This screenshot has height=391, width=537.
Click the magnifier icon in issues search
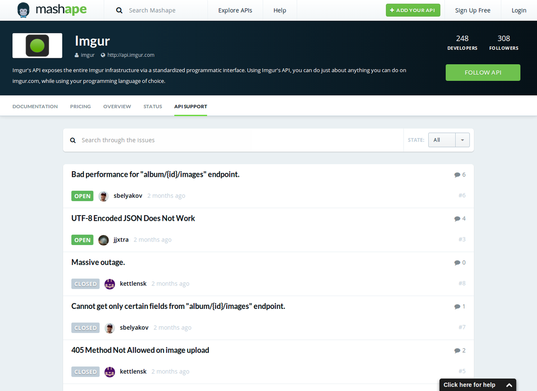(x=73, y=140)
